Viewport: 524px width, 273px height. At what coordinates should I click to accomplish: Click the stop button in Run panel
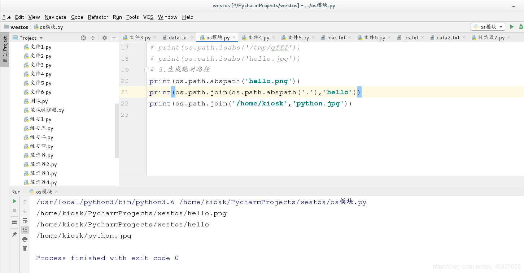(14, 211)
